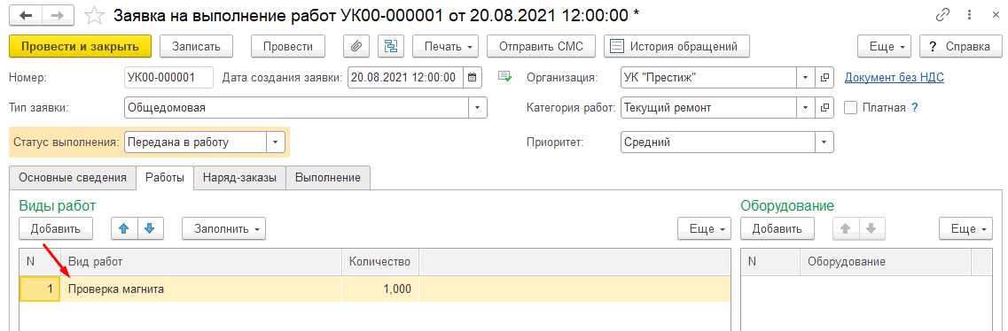Get link to document via chain icon

pyautogui.click(x=943, y=15)
